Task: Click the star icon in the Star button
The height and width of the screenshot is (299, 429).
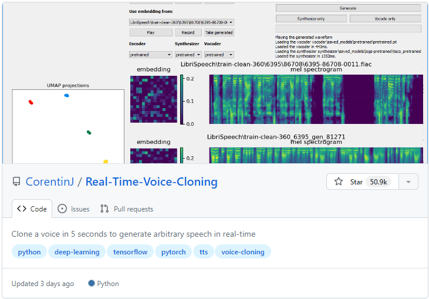Action: point(339,182)
